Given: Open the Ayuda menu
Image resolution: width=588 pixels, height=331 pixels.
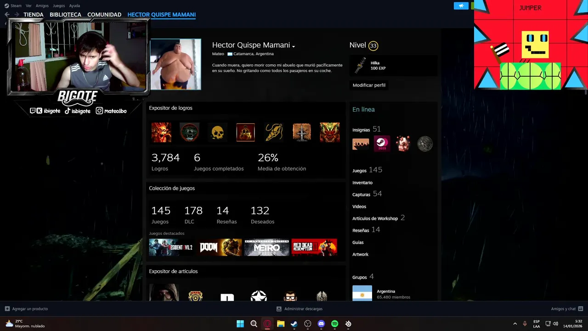Looking at the screenshot, I should 74,6.
